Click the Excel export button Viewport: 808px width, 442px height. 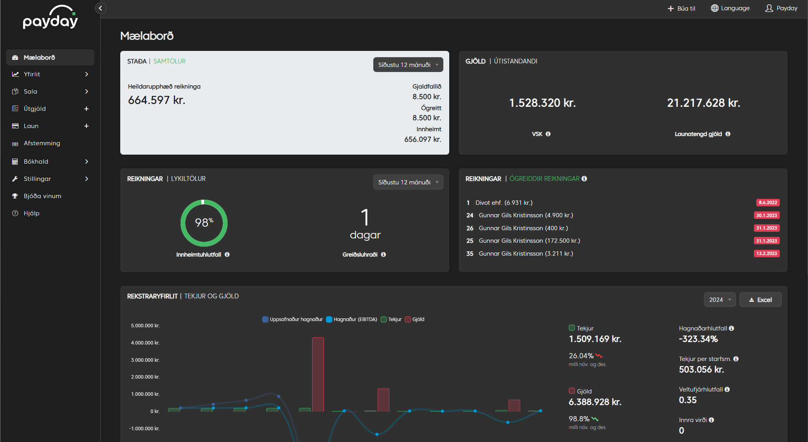point(760,299)
